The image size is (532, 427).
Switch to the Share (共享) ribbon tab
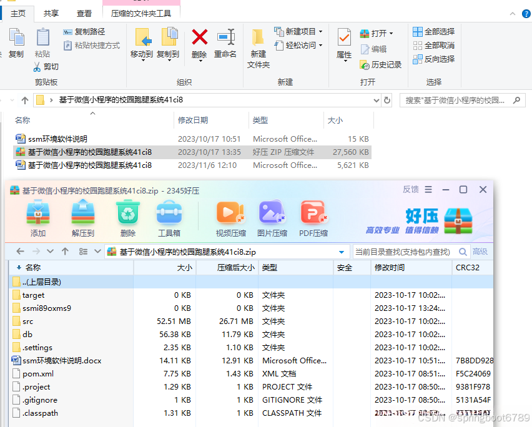point(51,14)
